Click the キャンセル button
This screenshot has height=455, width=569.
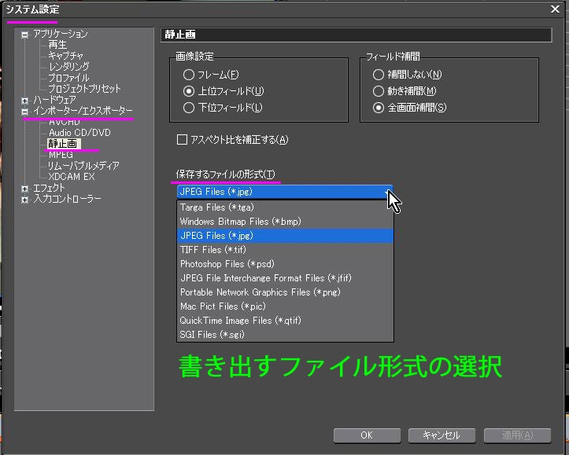tap(440, 435)
